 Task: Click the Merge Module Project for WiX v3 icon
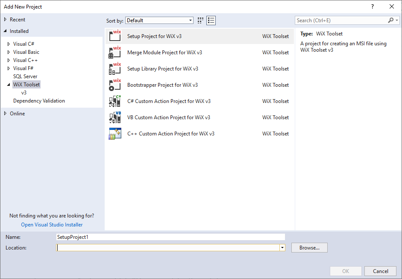pos(114,52)
